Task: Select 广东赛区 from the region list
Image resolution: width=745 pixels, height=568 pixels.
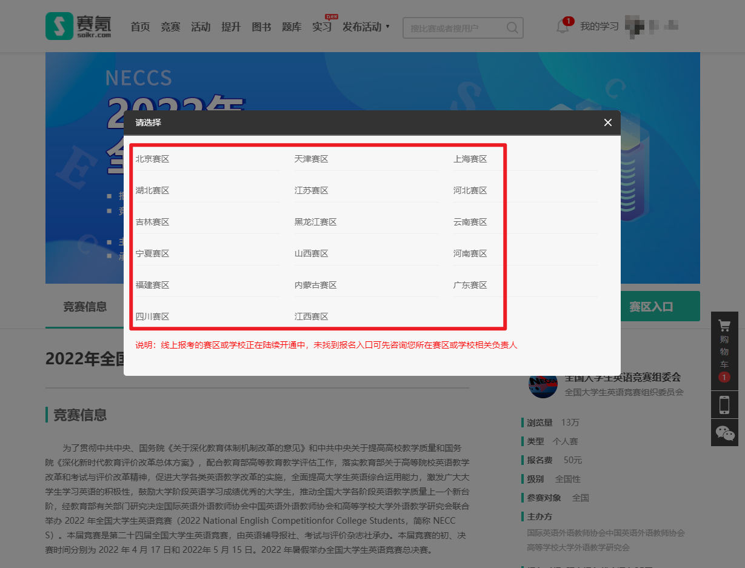Action: pyautogui.click(x=470, y=285)
